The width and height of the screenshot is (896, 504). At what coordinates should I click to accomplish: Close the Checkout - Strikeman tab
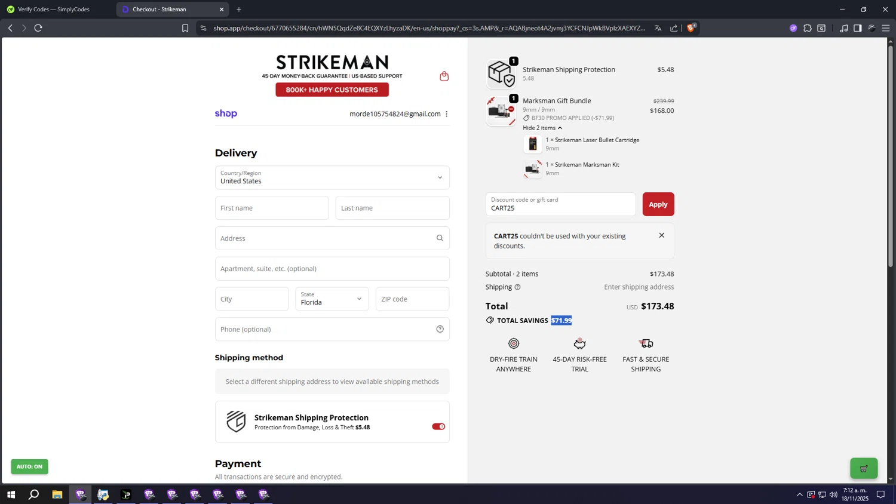pos(222,10)
